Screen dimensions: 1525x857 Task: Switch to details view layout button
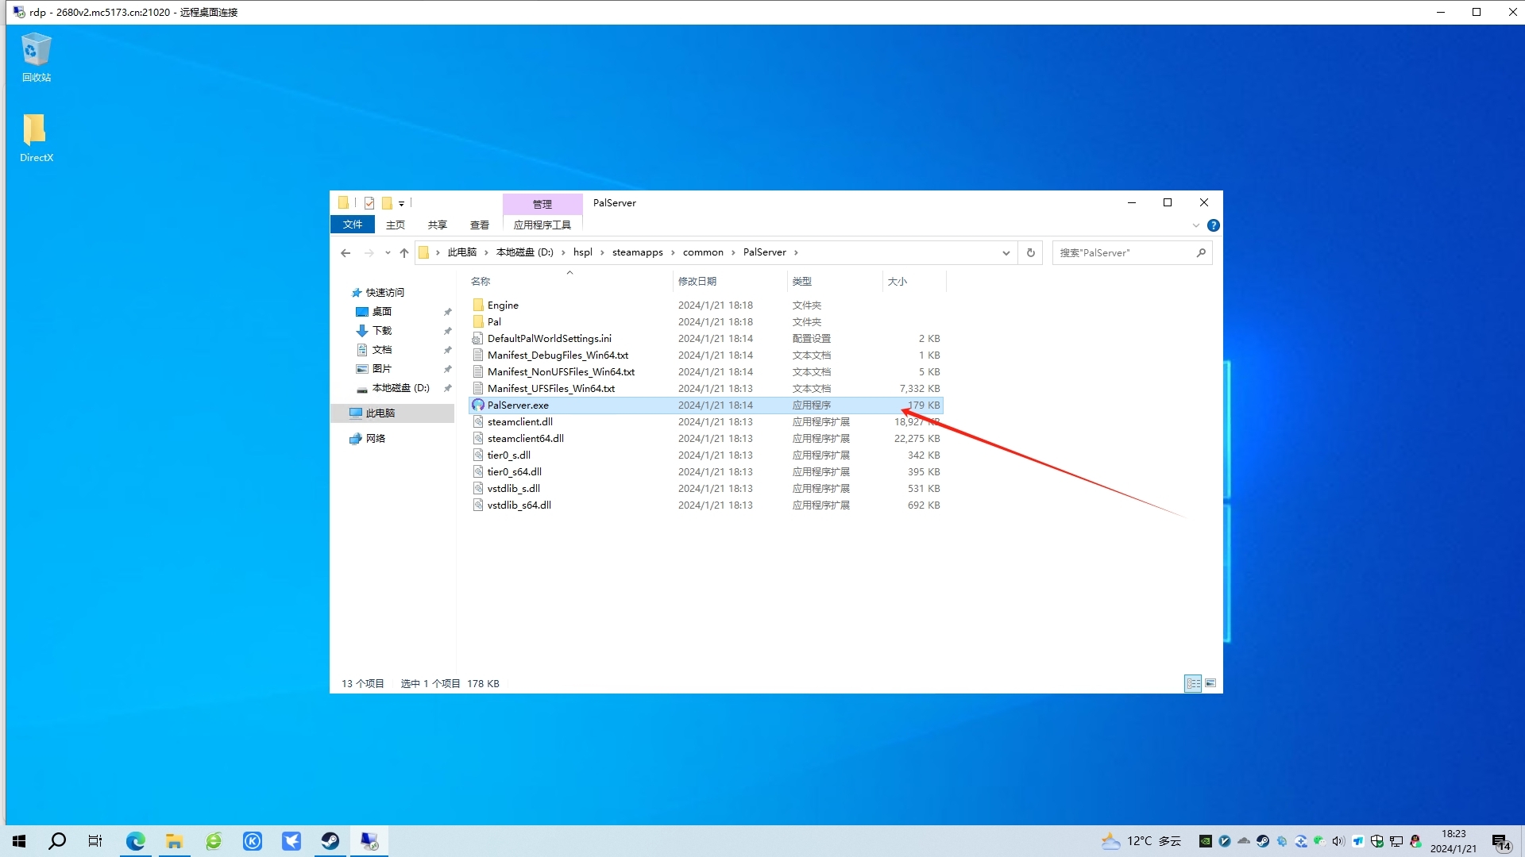click(x=1193, y=684)
